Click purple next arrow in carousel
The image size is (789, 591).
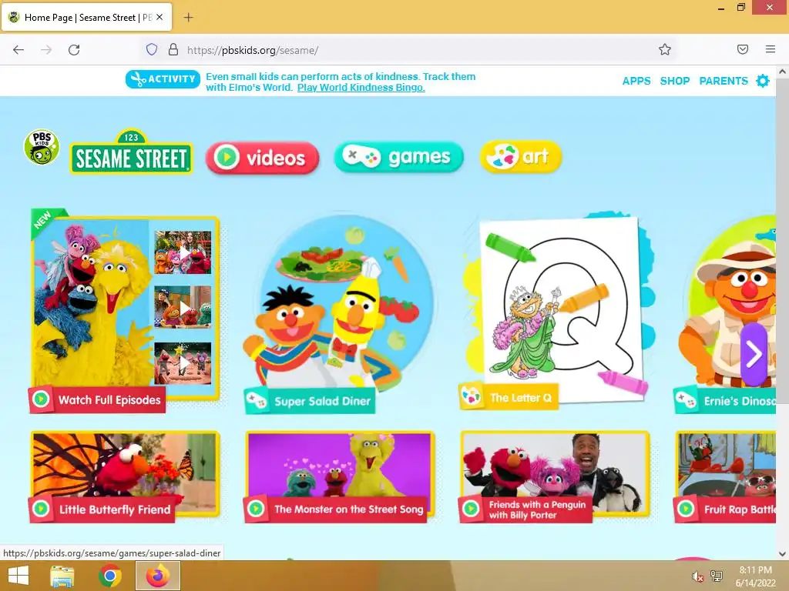[x=754, y=354]
